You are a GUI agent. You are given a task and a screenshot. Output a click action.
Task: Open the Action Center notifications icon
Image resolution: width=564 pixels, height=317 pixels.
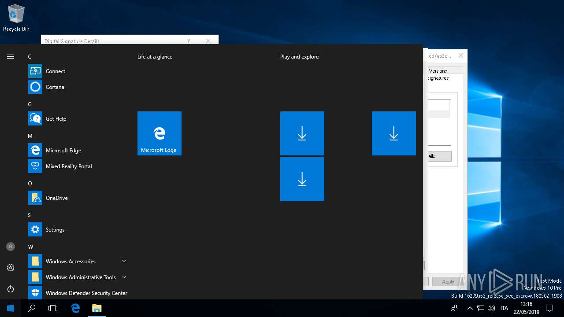(x=549, y=308)
